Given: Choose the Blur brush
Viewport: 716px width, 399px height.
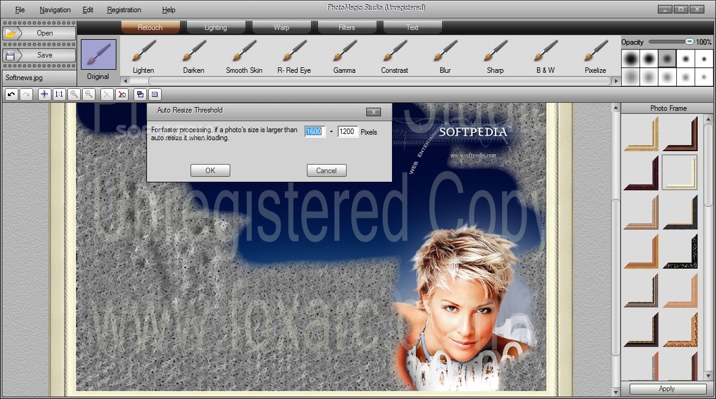Looking at the screenshot, I should (445, 56).
